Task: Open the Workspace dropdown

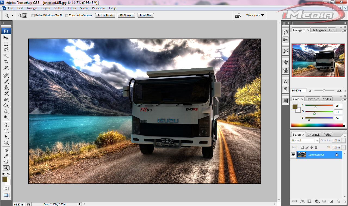Action: (255, 15)
